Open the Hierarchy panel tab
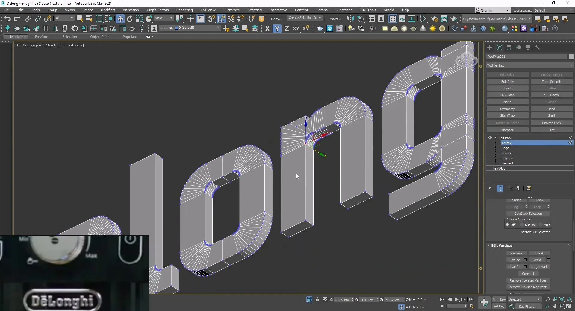The width and height of the screenshot is (575, 311). click(x=509, y=48)
